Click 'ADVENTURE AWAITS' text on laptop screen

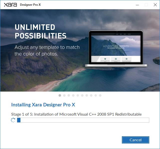tap(116, 46)
